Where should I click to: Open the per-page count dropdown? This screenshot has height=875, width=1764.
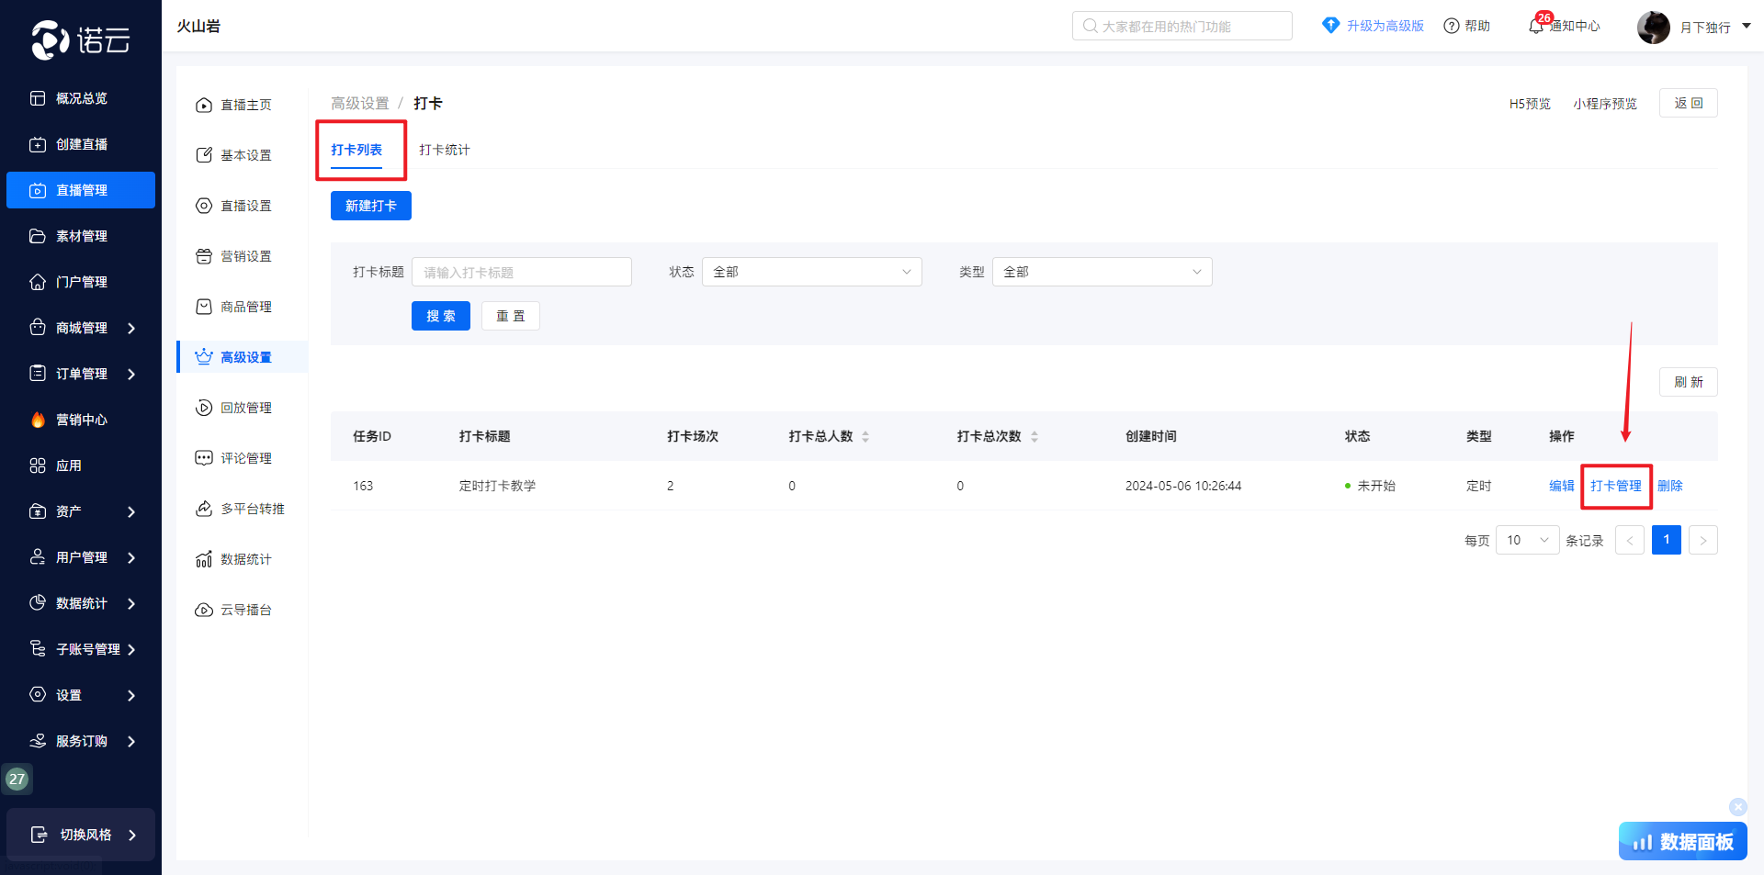1527,540
